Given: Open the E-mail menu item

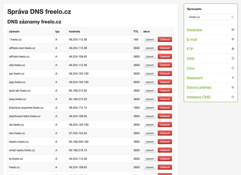Looking at the screenshot, I should pyautogui.click(x=192, y=40).
